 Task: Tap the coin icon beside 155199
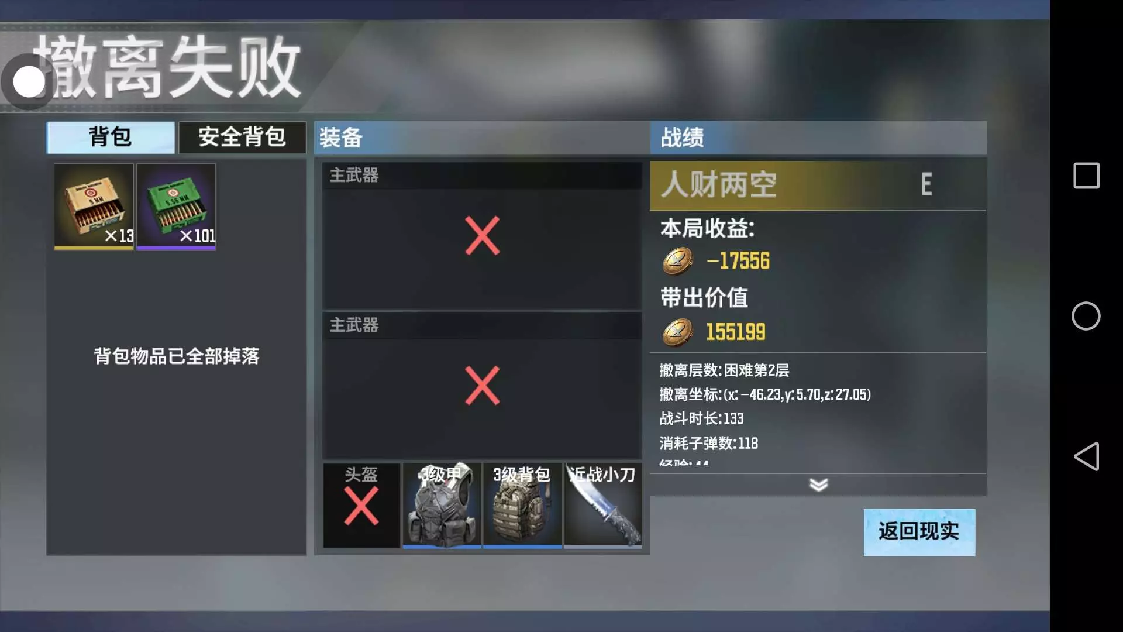[x=677, y=332]
